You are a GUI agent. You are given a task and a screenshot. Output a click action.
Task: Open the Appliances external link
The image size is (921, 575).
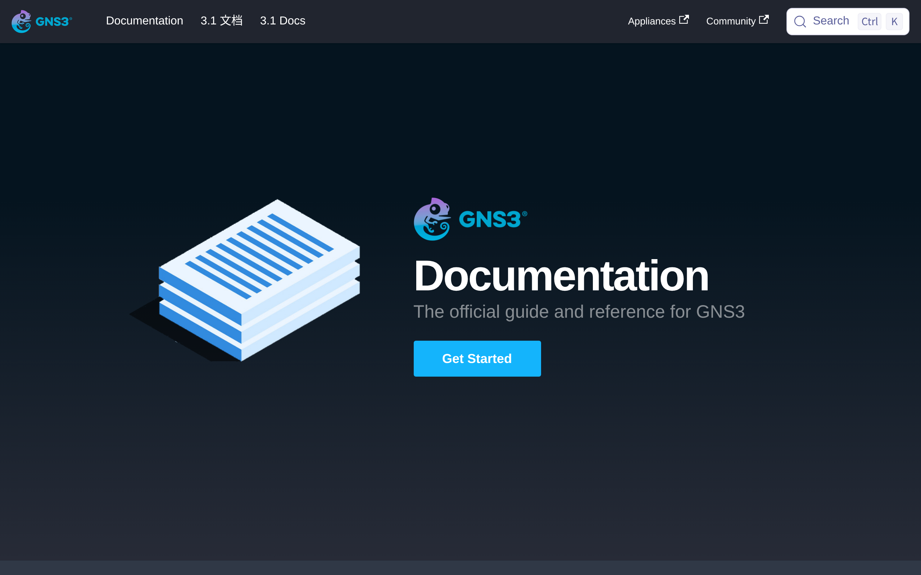[658, 21]
